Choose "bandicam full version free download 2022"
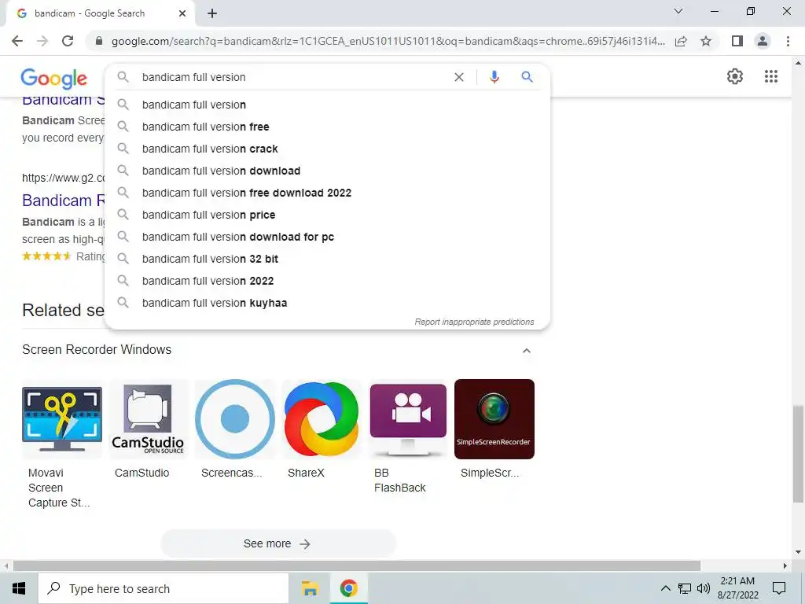The height and width of the screenshot is (604, 805). click(328, 193)
